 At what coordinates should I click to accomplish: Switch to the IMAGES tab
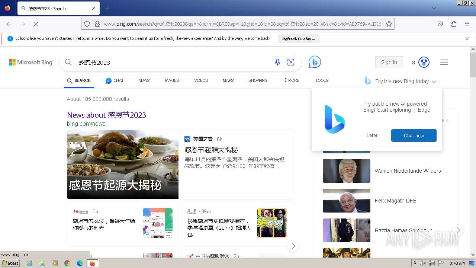[171, 80]
